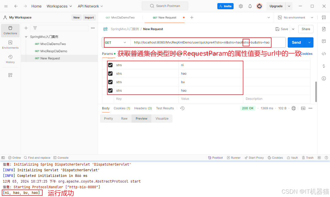Open the environment quick look icon
Image resolution: width=330 pixels, height=197 pixels.
pos(324,17)
